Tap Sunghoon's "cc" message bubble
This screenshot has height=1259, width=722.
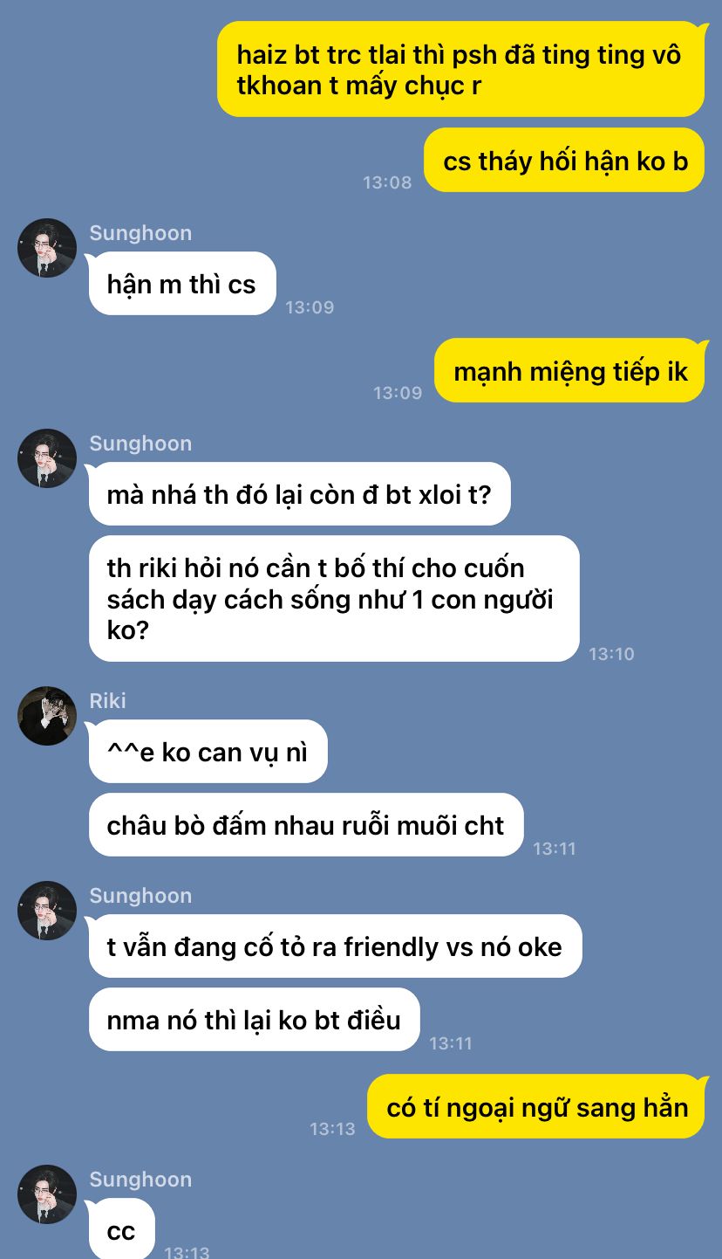121,1229
